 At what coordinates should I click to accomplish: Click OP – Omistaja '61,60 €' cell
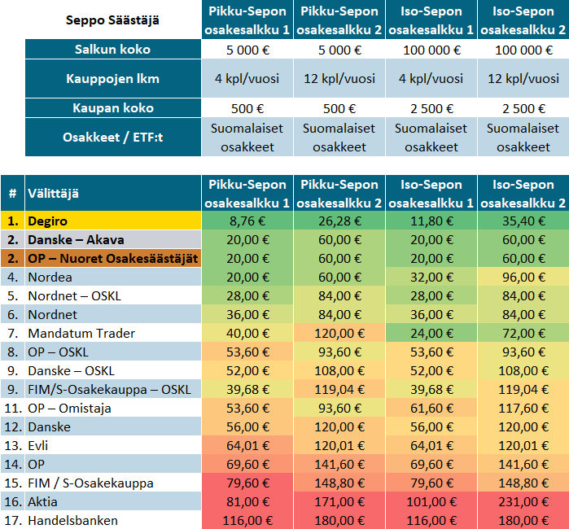431,409
